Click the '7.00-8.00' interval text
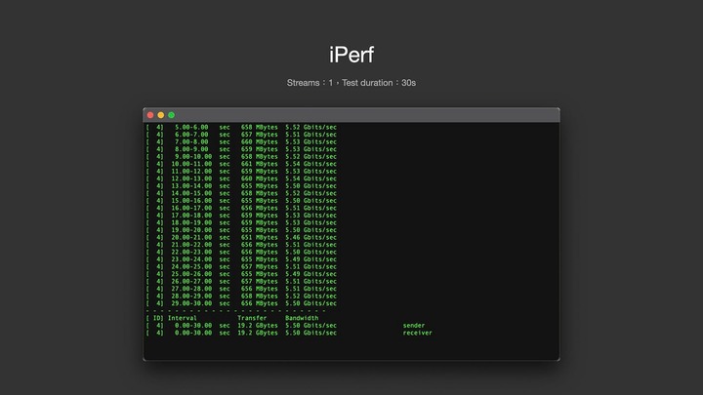Viewport: 703px width, 395px height. [191, 141]
